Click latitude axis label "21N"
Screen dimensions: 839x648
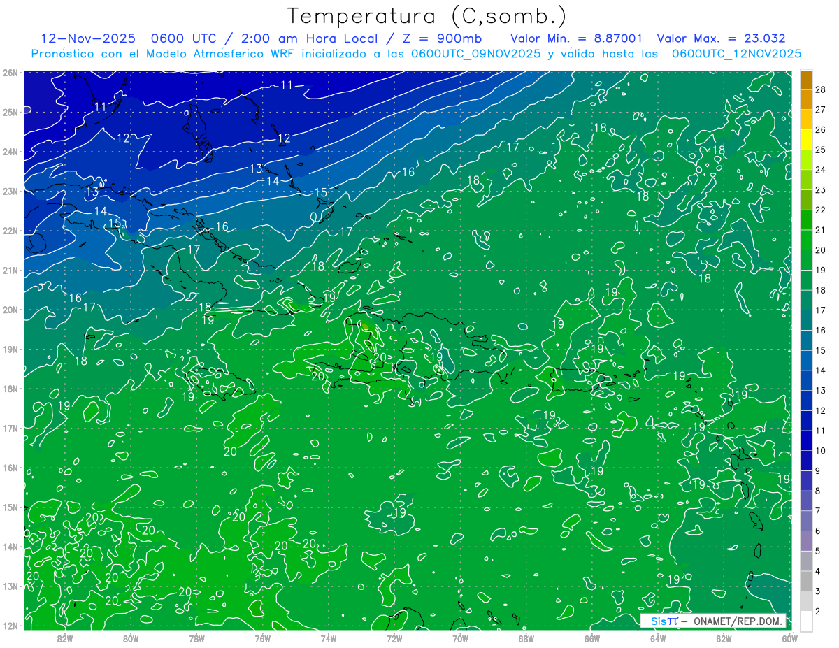10,271
